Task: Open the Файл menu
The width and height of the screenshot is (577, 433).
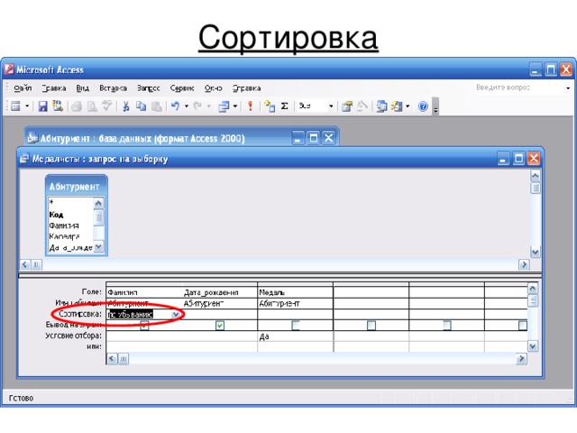Action: point(23,88)
